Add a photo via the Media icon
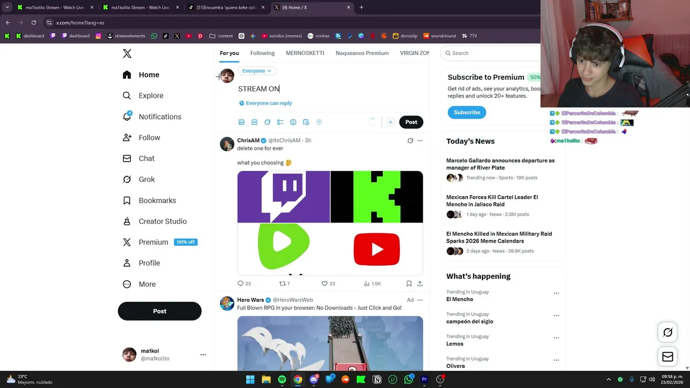Image resolution: width=690 pixels, height=388 pixels. (x=241, y=122)
